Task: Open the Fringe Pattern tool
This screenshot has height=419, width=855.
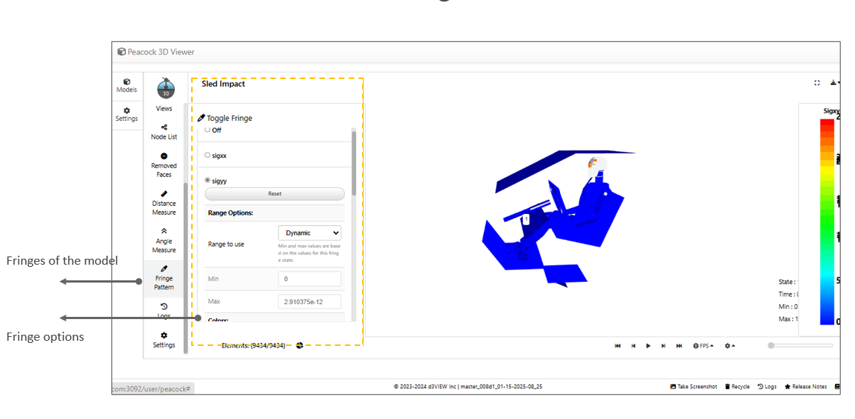Action: (164, 278)
